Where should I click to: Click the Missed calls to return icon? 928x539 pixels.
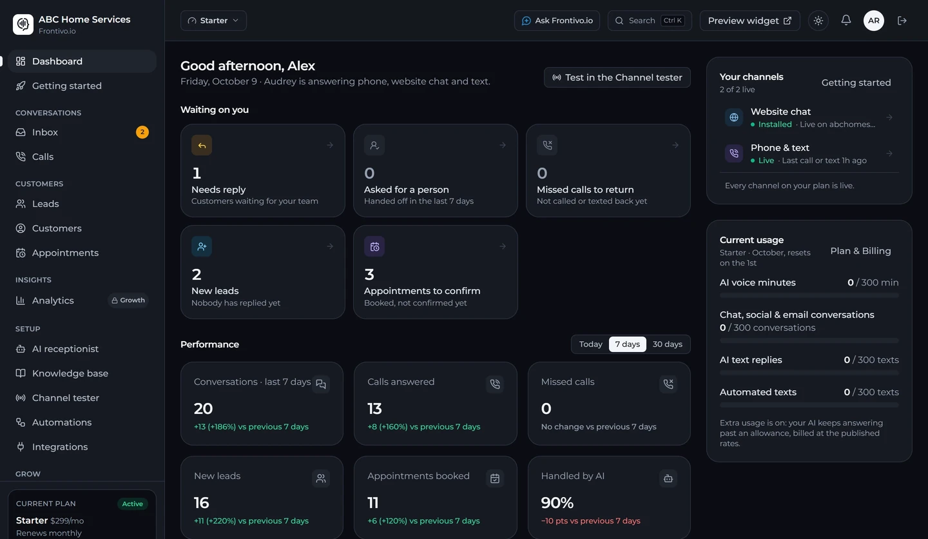(x=547, y=145)
